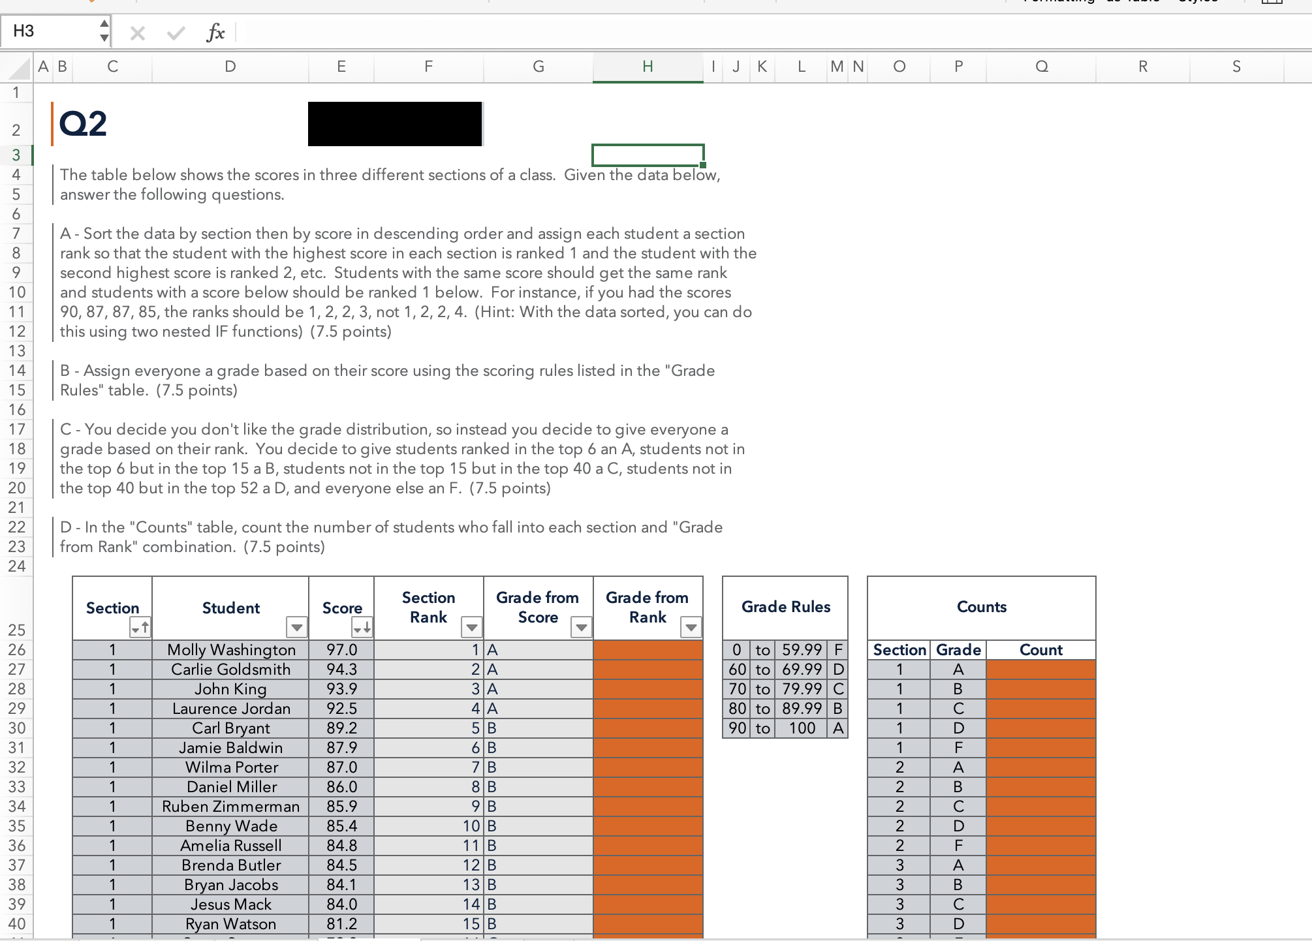The image size is (1312, 941).
Task: Select column H by clicking its header
Action: coord(647,67)
